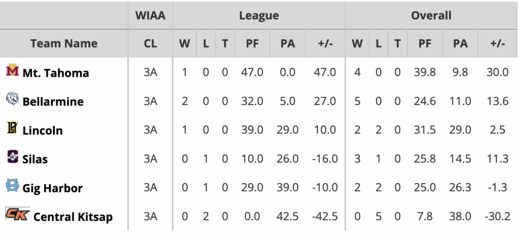This screenshot has height=239, width=519.
Task: Click the WIAA column group header
Action: point(151,16)
